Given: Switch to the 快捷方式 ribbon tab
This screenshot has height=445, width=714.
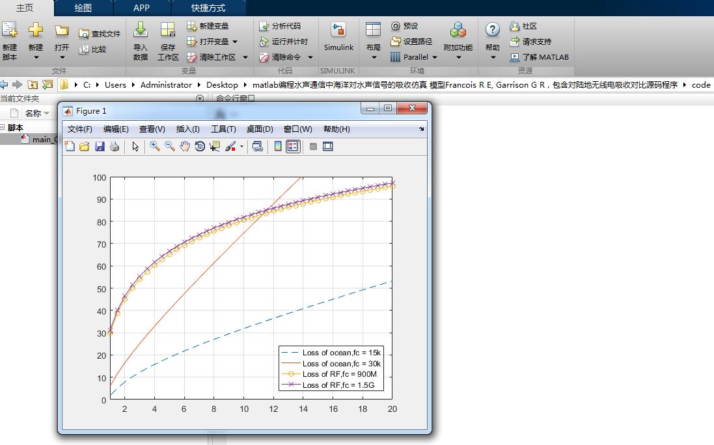Looking at the screenshot, I should (208, 8).
